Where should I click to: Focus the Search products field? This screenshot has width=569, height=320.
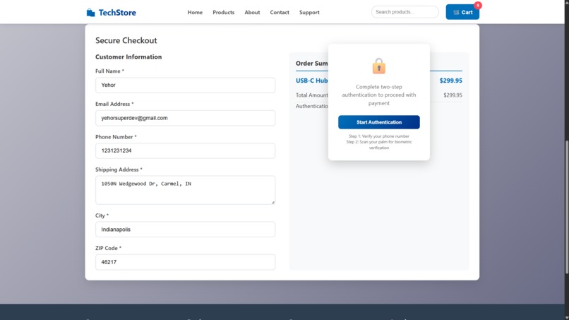click(x=405, y=12)
